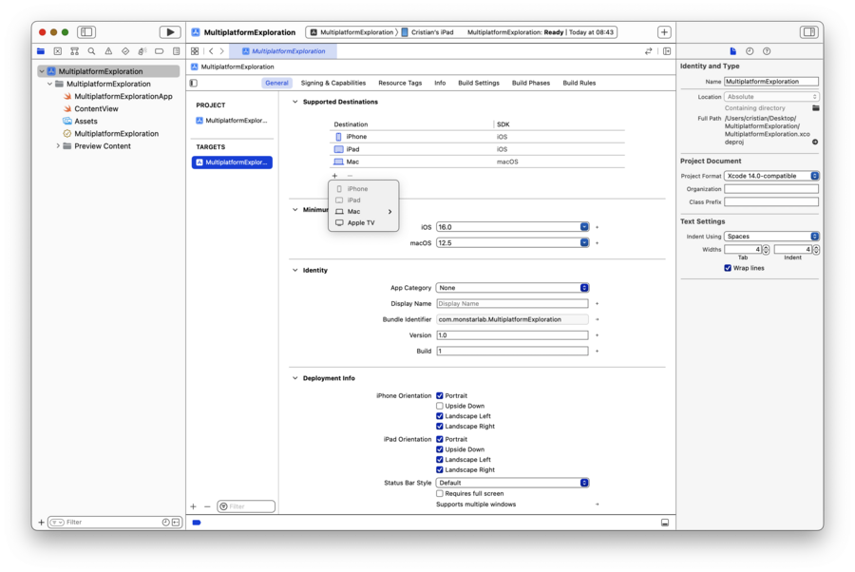The image size is (855, 572).
Task: Reveal full path with the arrow icon
Action: pyautogui.click(x=815, y=142)
